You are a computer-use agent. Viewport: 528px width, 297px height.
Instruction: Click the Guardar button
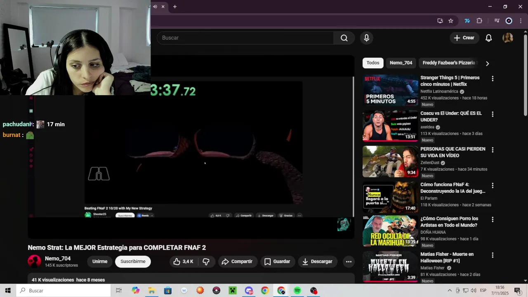pos(277,262)
